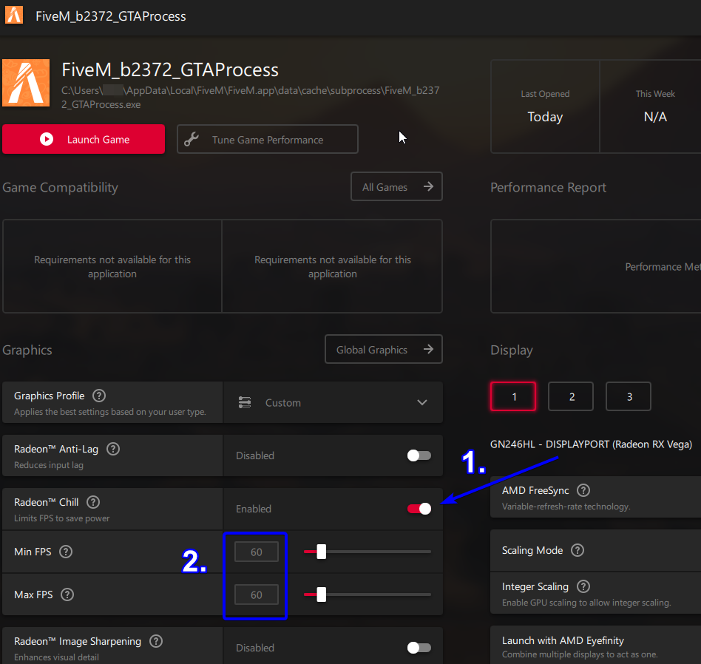Disable the Radeon Chill toggle
The width and height of the screenshot is (701, 664).
[x=419, y=509]
